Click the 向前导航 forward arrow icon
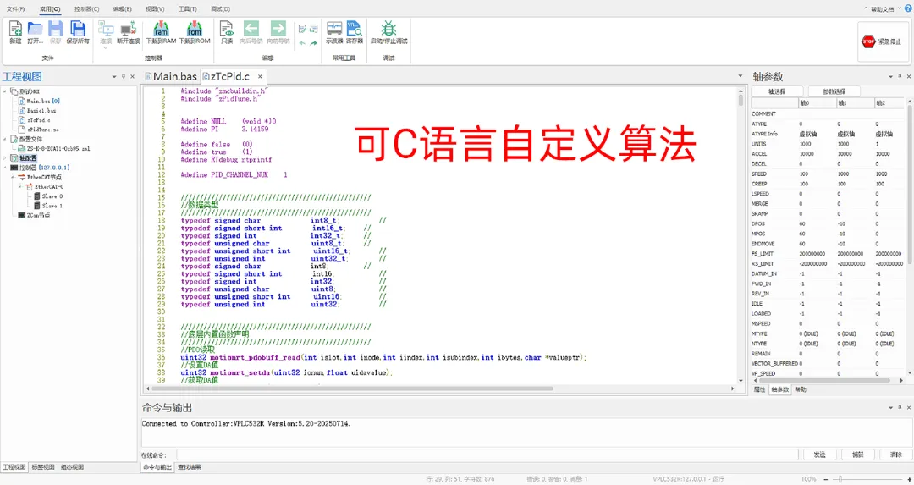 tap(278, 29)
